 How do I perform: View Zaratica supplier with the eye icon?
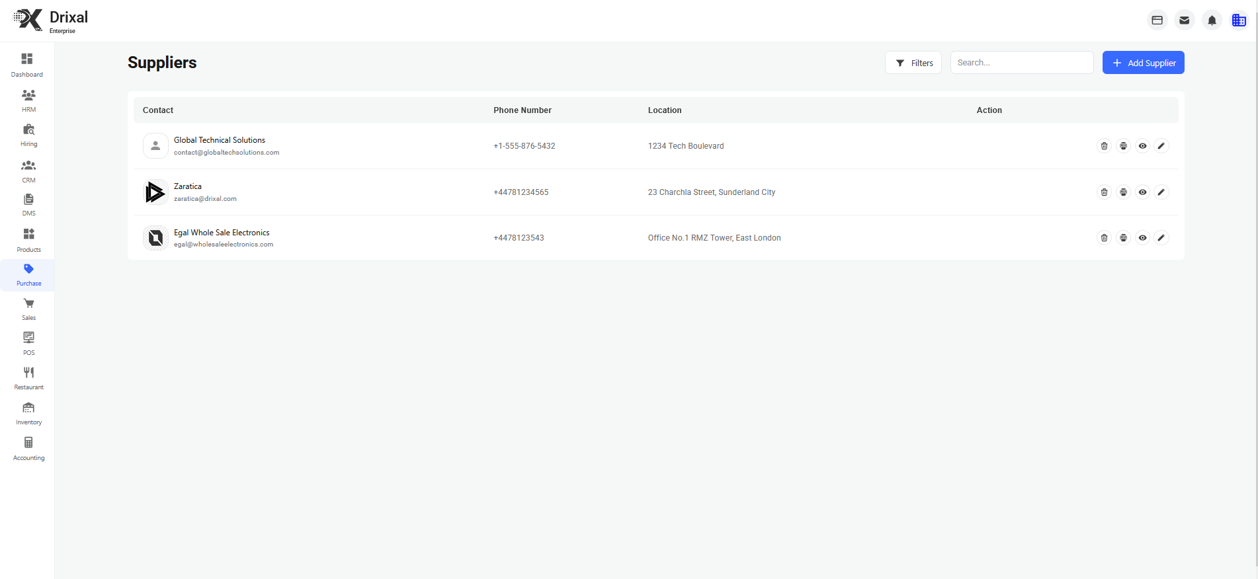pos(1142,192)
